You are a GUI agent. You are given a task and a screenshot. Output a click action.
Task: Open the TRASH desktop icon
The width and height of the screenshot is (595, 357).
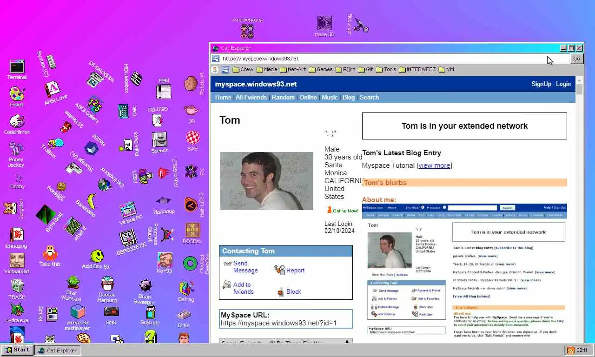tap(17, 289)
